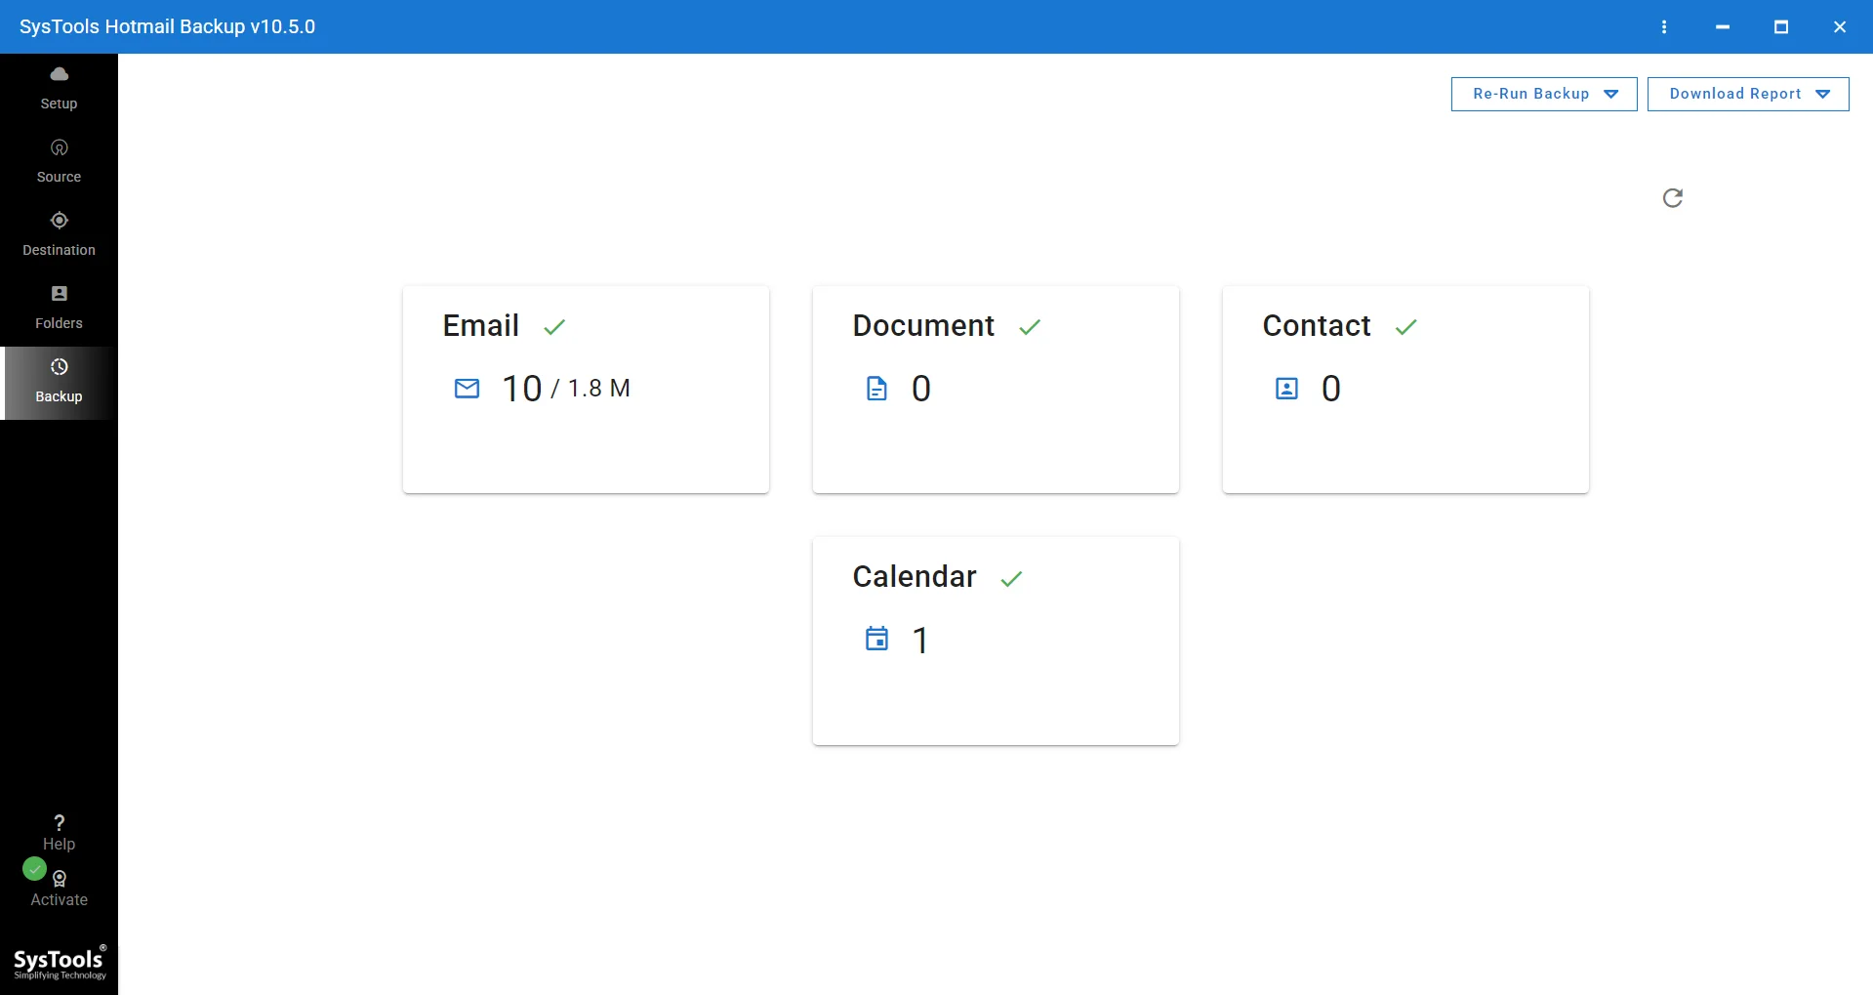Close the SysTools Hotmail Backup window

1840,27
